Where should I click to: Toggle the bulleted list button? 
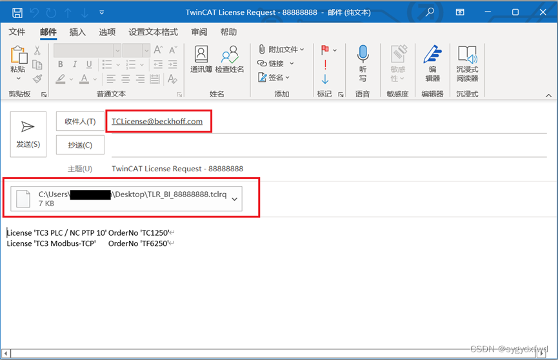click(x=107, y=64)
